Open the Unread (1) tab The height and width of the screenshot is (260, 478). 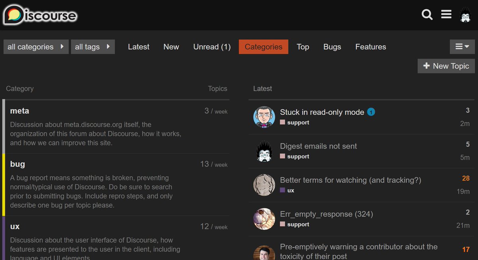212,47
